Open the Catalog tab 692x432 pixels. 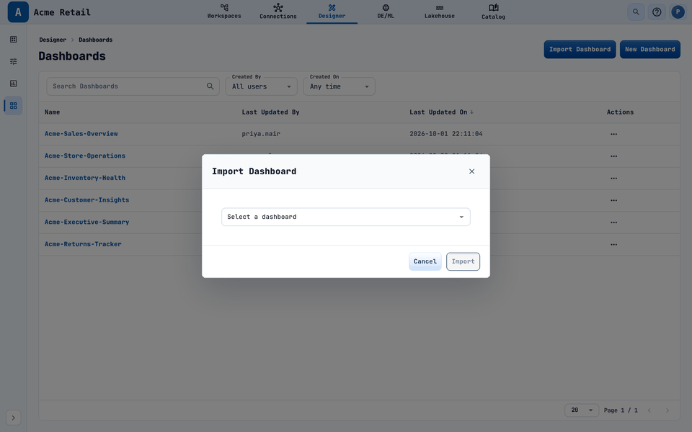pyautogui.click(x=493, y=12)
